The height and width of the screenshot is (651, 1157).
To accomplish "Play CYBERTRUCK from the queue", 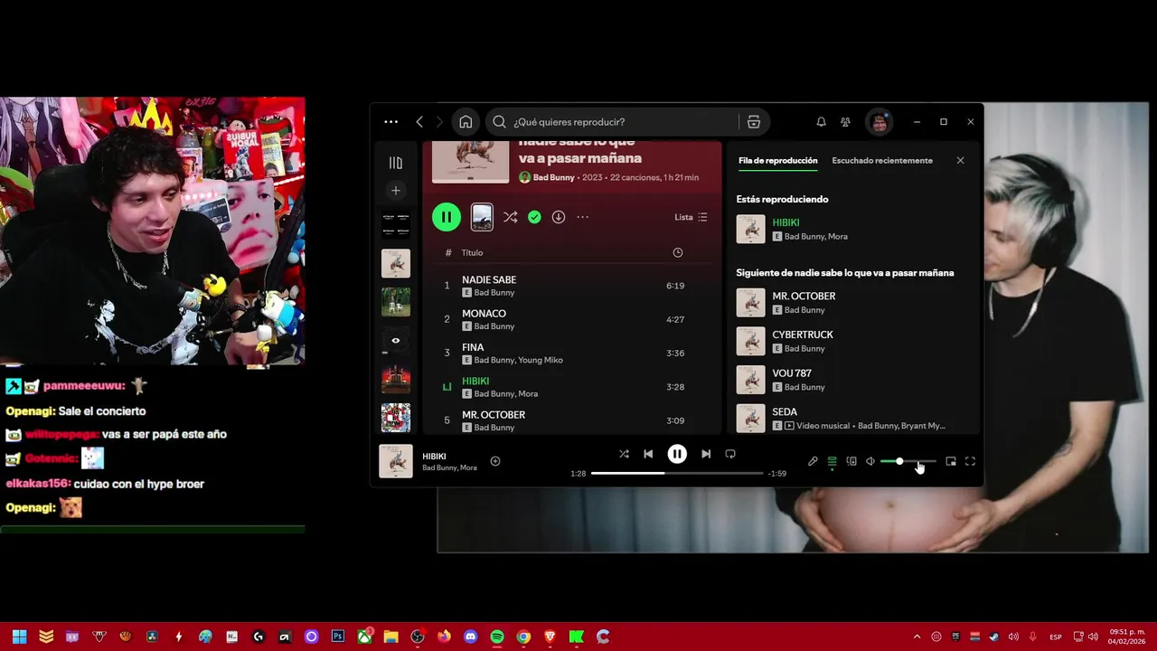I will [x=852, y=341].
